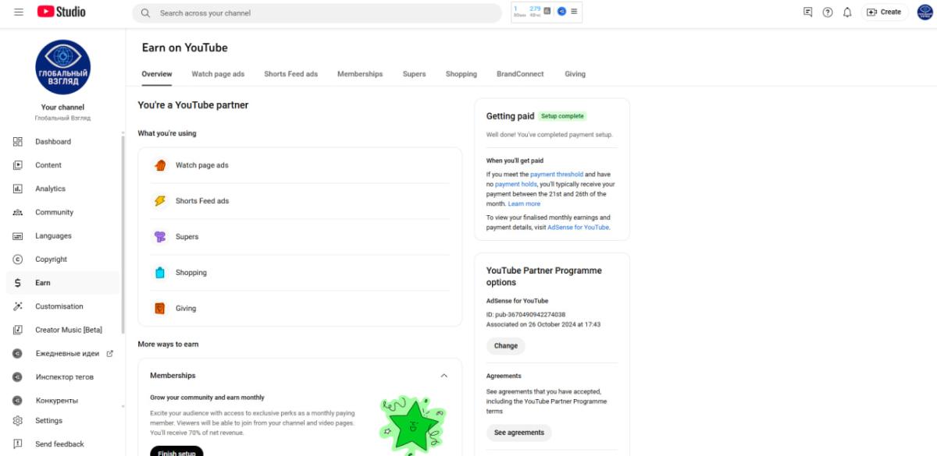The image size is (937, 456).
Task: Click the 'You're a YouTube partner' heading
Action: [x=193, y=105]
